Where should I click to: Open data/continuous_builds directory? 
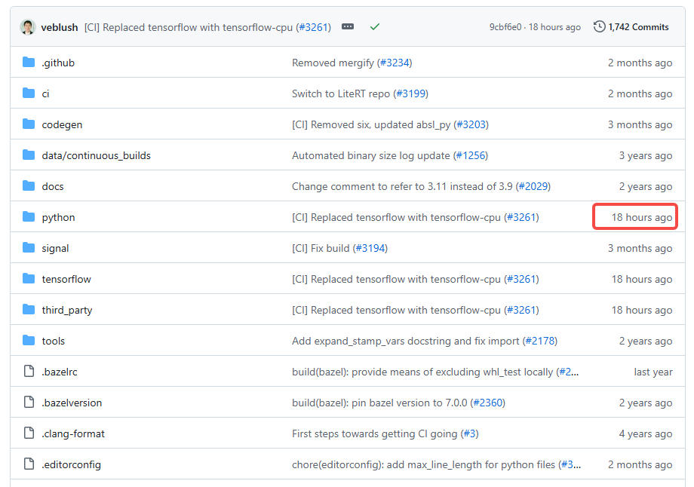click(96, 156)
